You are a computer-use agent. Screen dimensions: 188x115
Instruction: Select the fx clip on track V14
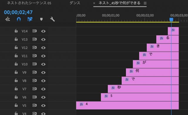[x=173, y=31]
